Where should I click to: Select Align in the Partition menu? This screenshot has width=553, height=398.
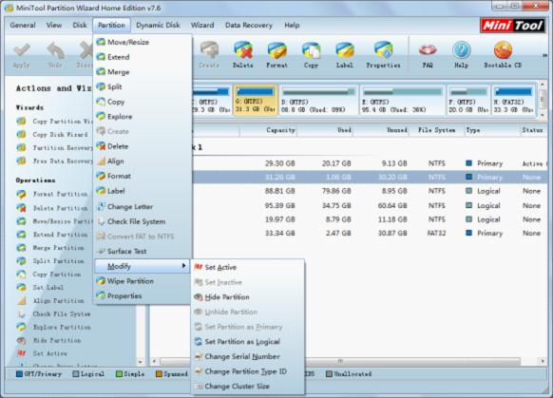coord(143,161)
